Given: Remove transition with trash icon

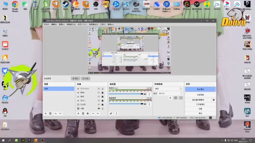Looking at the screenshot, I should coord(176,98).
